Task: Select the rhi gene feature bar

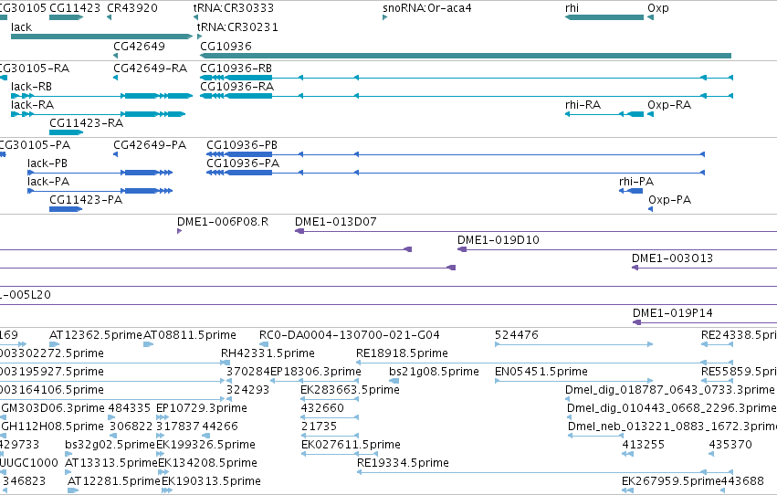Action: click(x=604, y=17)
